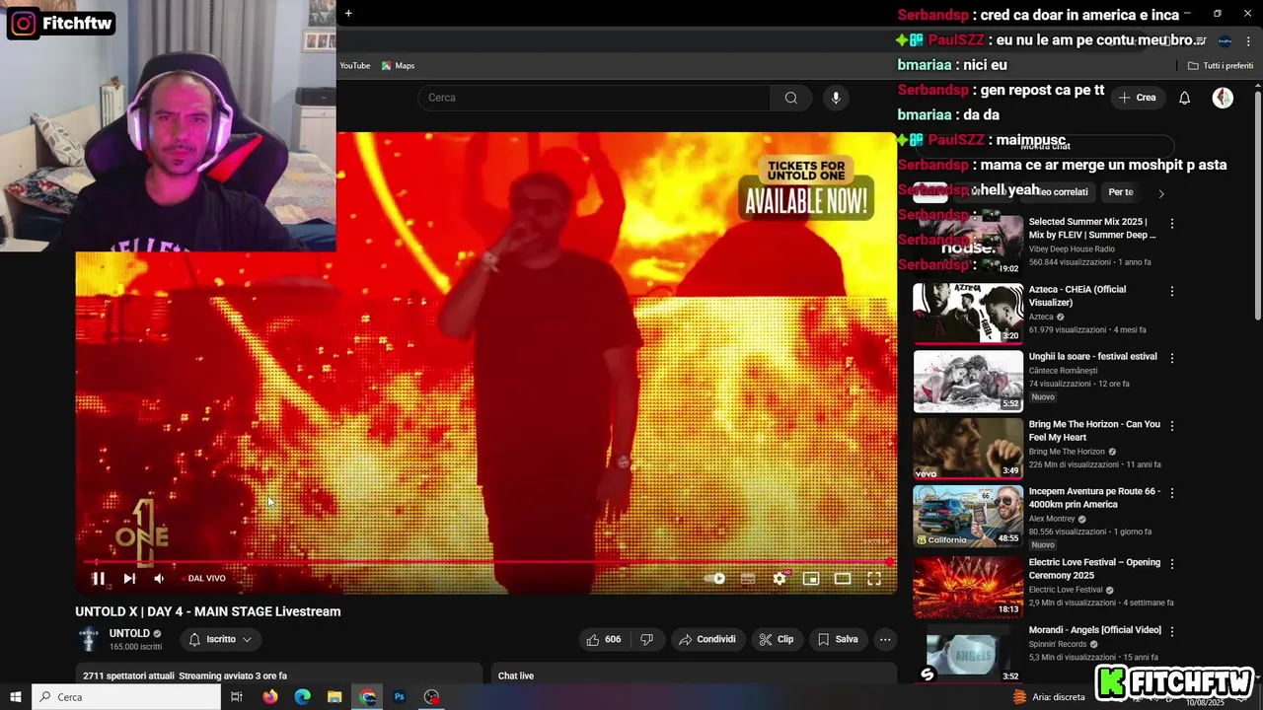
Task: Open the Crea create menu
Action: (x=1138, y=98)
